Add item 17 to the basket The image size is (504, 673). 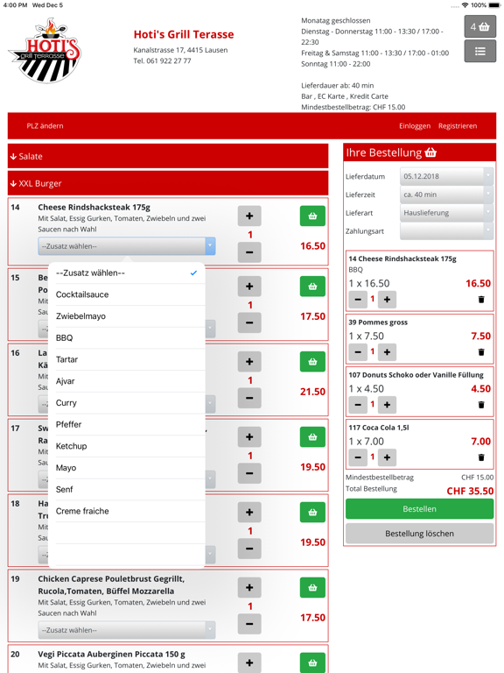pyautogui.click(x=312, y=437)
